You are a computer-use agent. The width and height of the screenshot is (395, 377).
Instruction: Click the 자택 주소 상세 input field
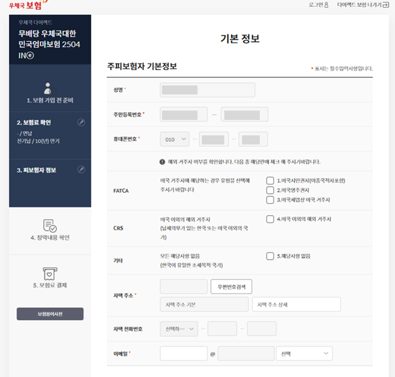click(x=297, y=304)
